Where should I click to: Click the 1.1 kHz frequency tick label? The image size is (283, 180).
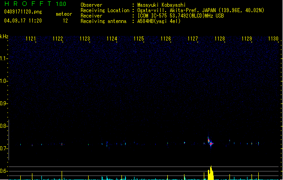coord(4,58)
